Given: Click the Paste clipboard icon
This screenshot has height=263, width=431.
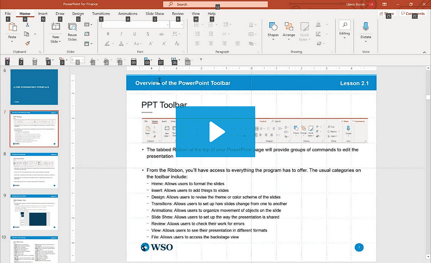Looking at the screenshot, I should pos(12,27).
